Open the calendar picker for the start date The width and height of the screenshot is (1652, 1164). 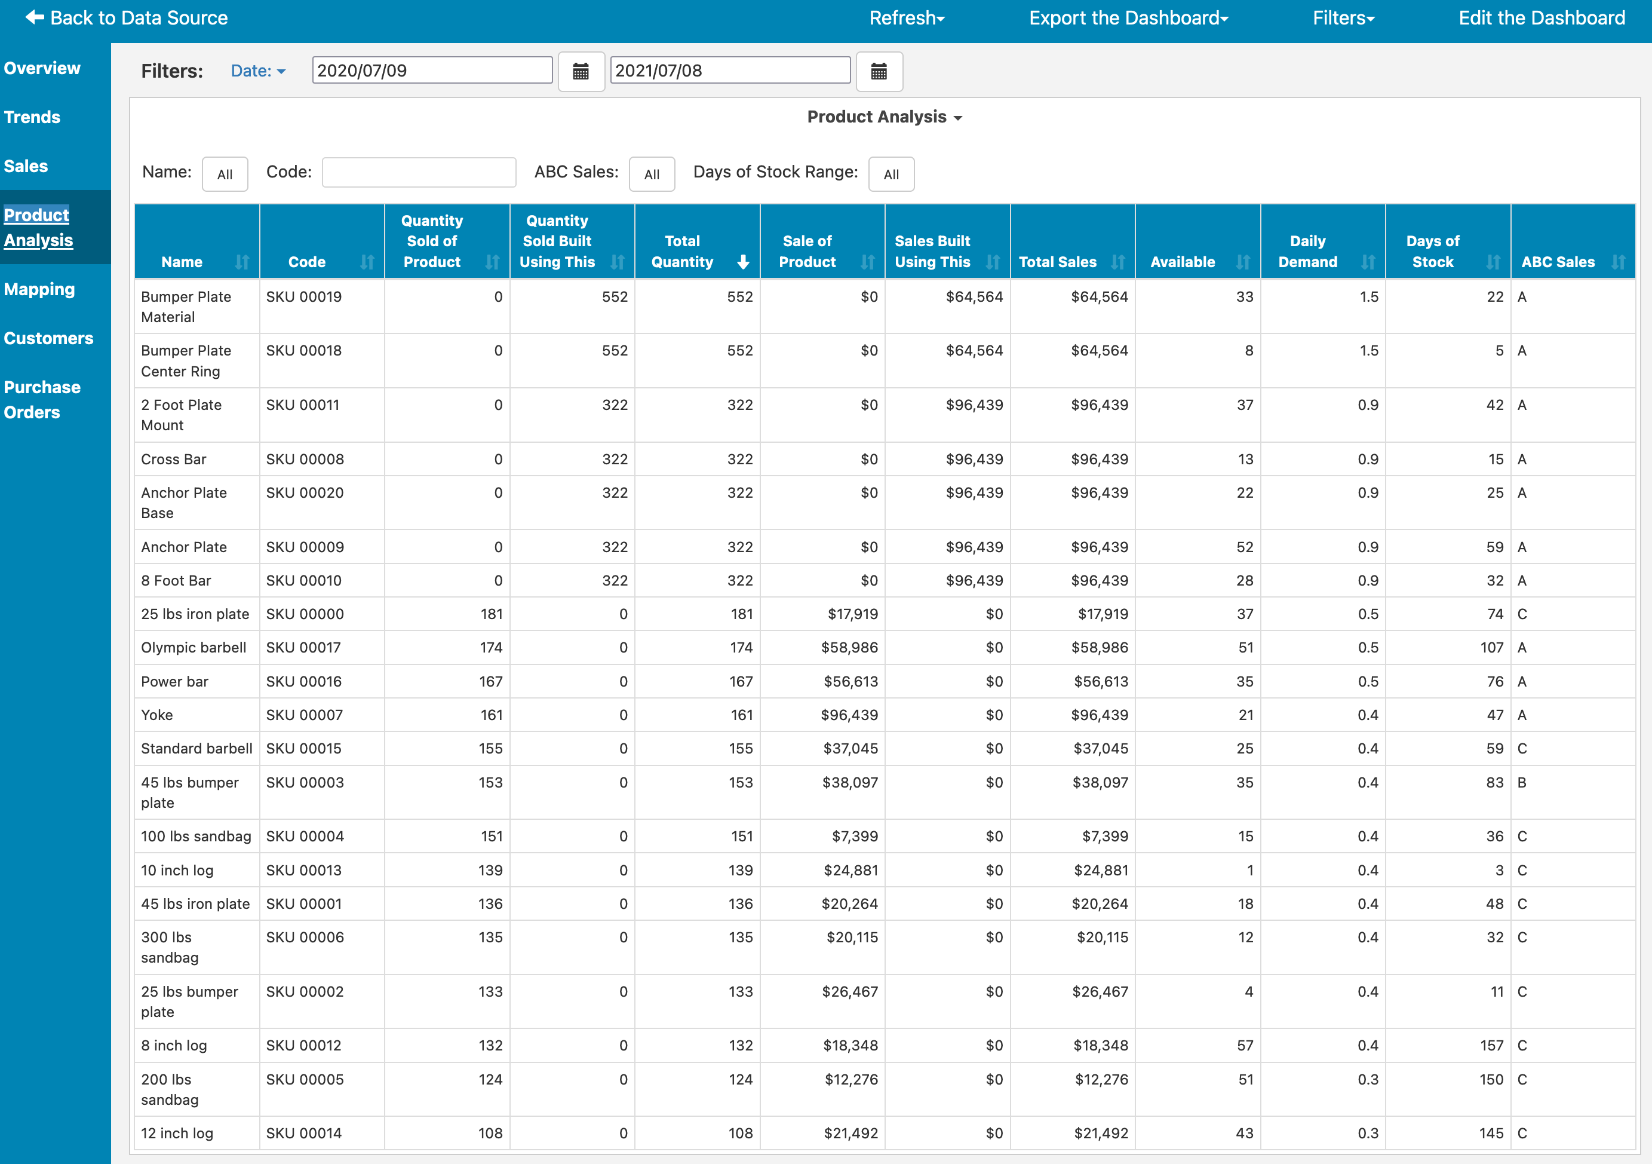[x=581, y=71]
